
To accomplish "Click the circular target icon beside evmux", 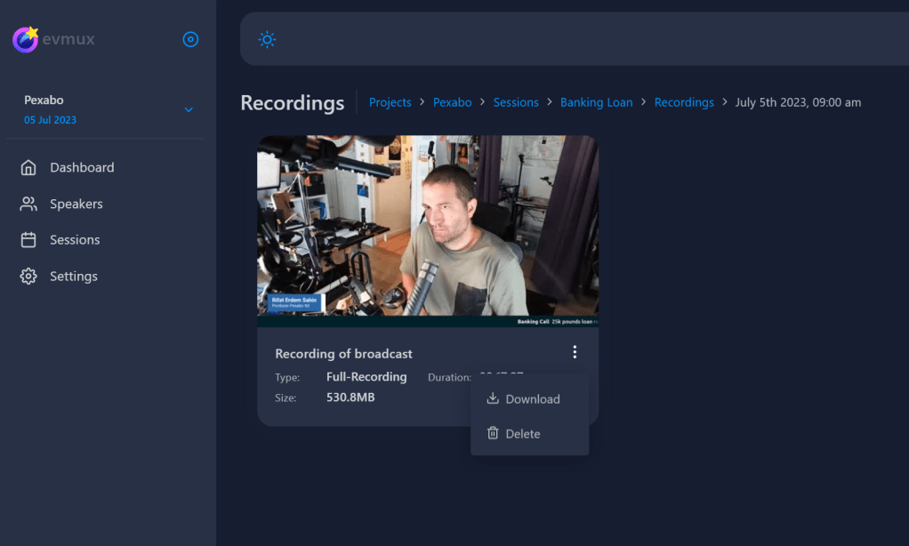I will pos(190,39).
